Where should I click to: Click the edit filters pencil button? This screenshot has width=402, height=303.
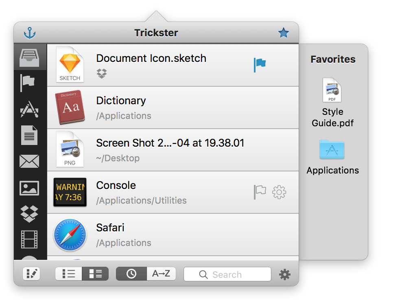pos(31,274)
